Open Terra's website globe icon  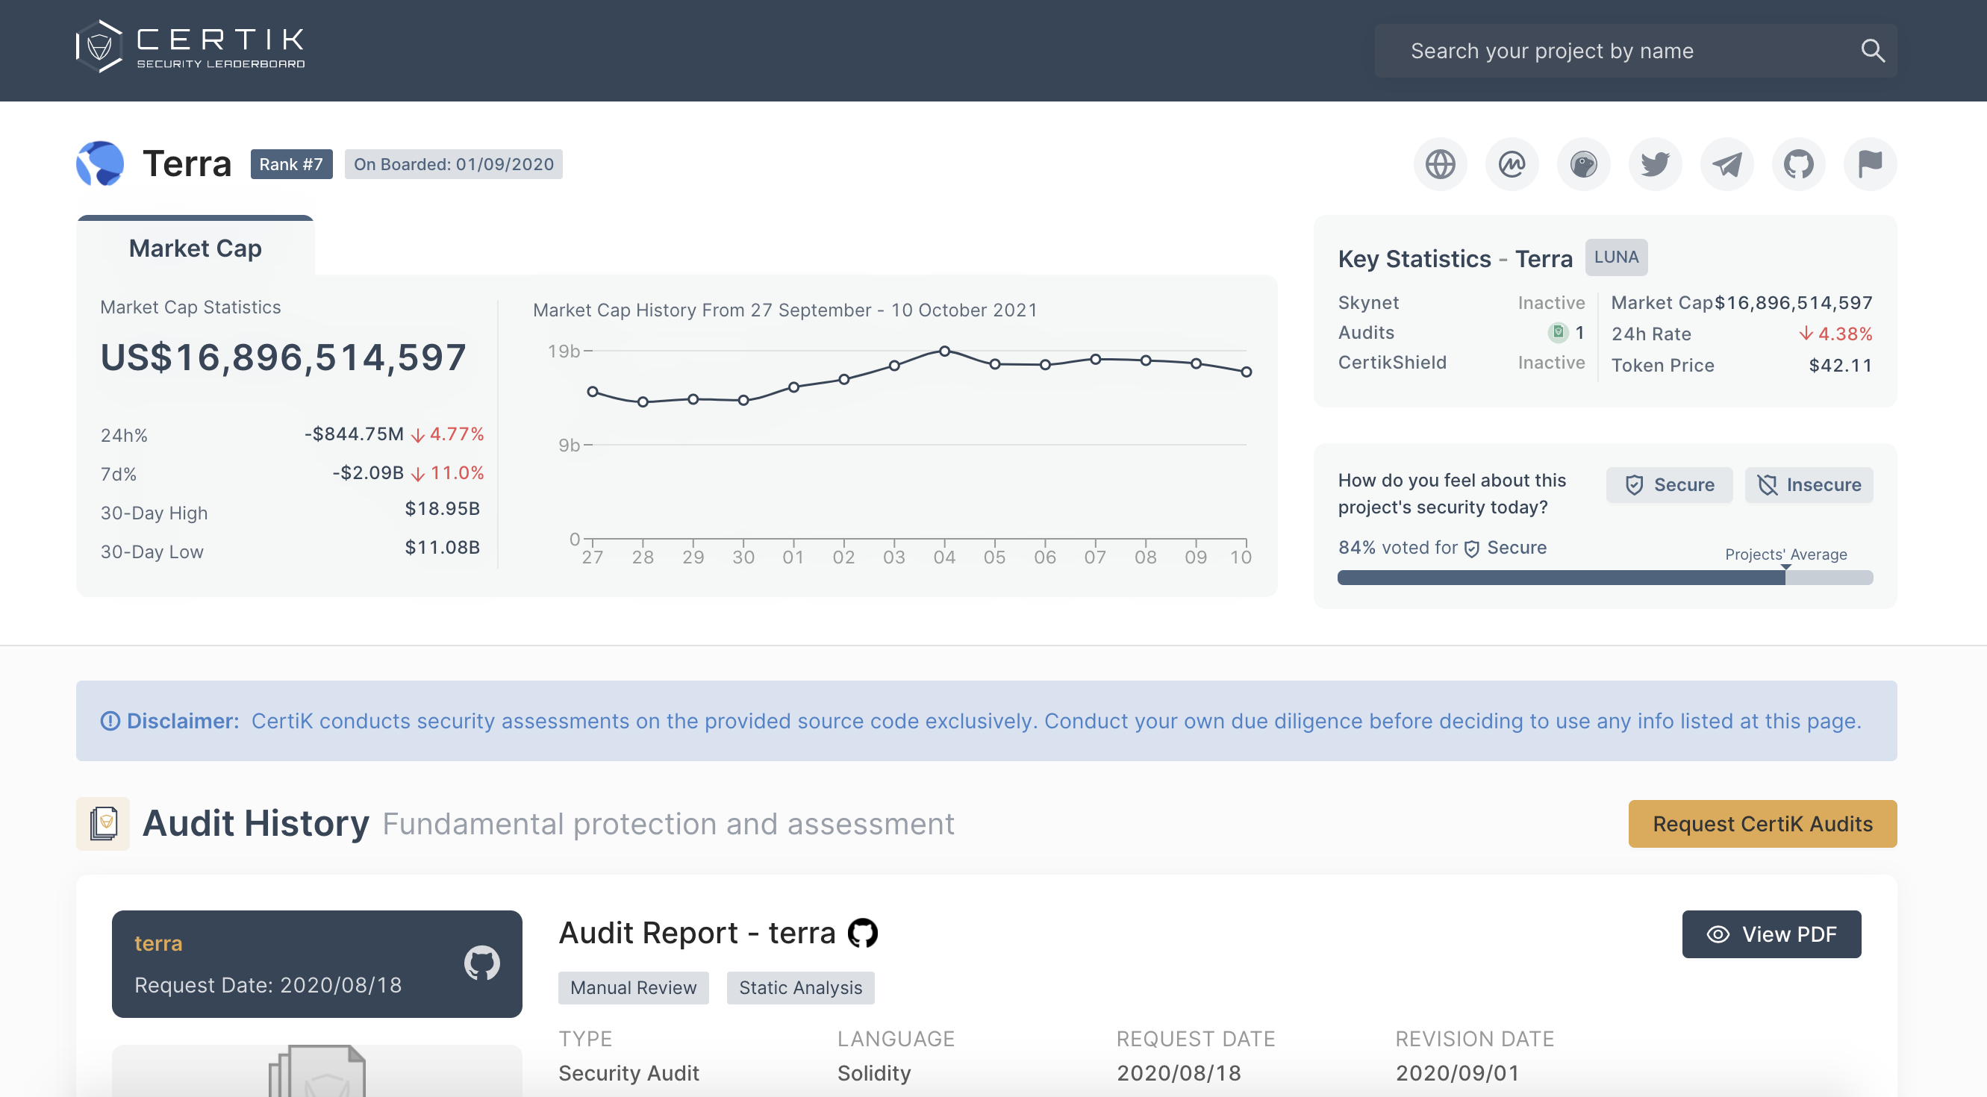[x=1440, y=164]
